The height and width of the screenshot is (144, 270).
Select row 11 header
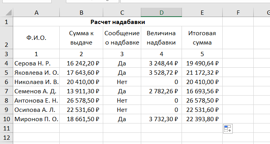[6, 128]
